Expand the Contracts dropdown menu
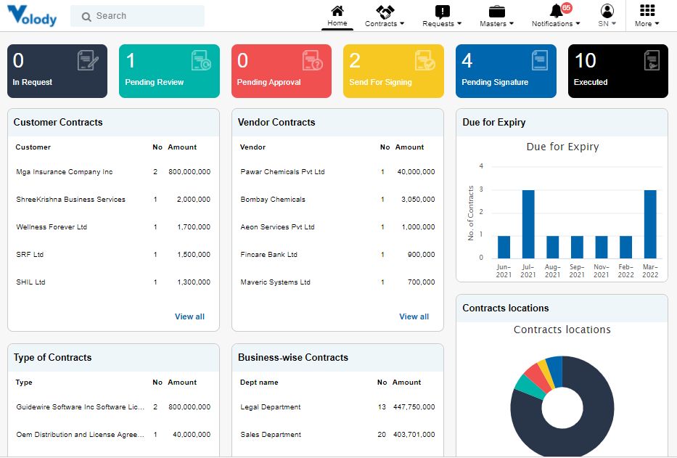 (385, 23)
